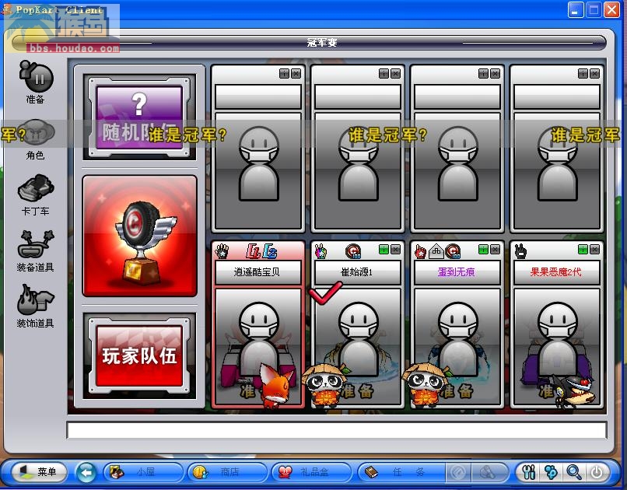Select the player name 蛋到无痕
Image resolution: width=627 pixels, height=490 pixels.
point(457,272)
